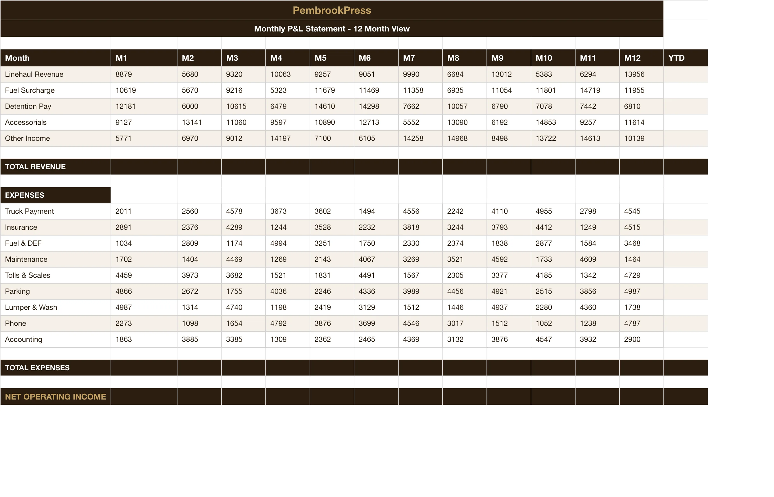
Task: Select Fuel & DEF M4 value 4994
Action: (x=287, y=243)
